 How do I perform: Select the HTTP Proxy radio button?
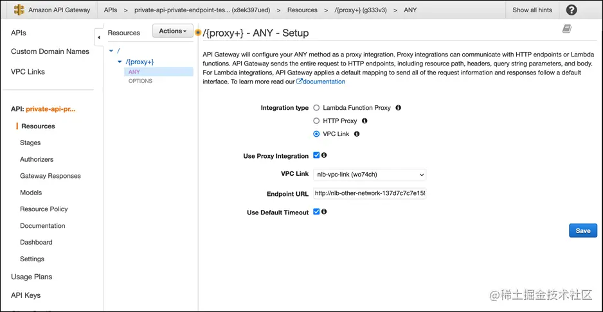[316, 121]
